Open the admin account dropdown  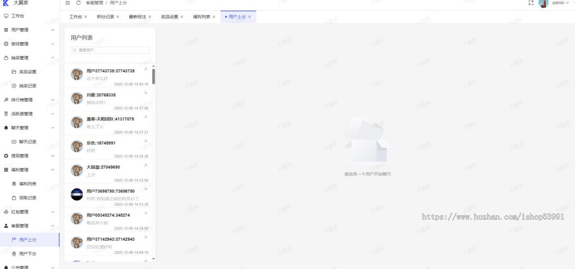pyautogui.click(x=561, y=3)
